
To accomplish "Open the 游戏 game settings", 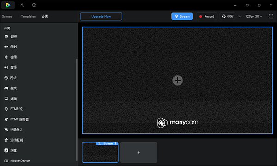I will tap(11, 88).
